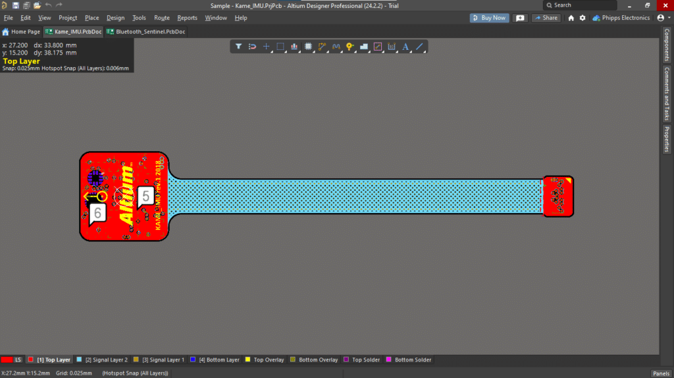Open the comment notification icon

(x=520, y=18)
